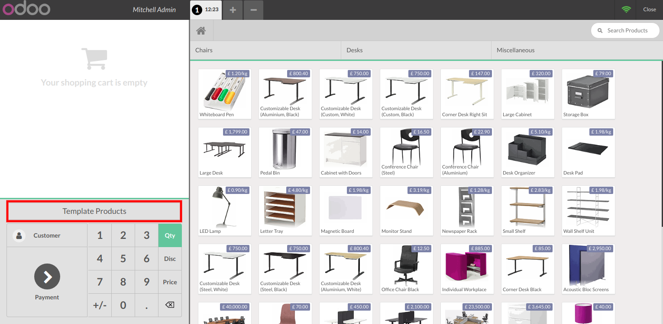The width and height of the screenshot is (663, 324).
Task: Click the £ 40,000.00 price tag
Action: [235, 307]
